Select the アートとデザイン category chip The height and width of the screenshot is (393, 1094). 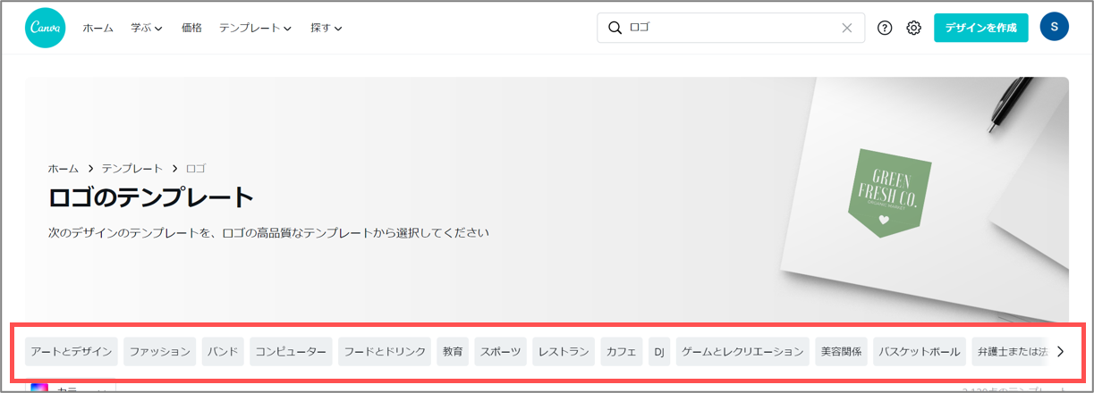click(72, 352)
